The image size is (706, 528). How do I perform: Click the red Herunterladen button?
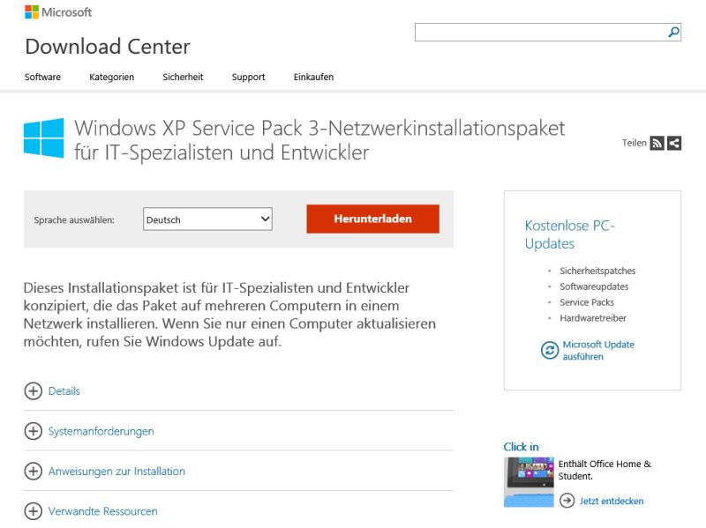[372, 219]
